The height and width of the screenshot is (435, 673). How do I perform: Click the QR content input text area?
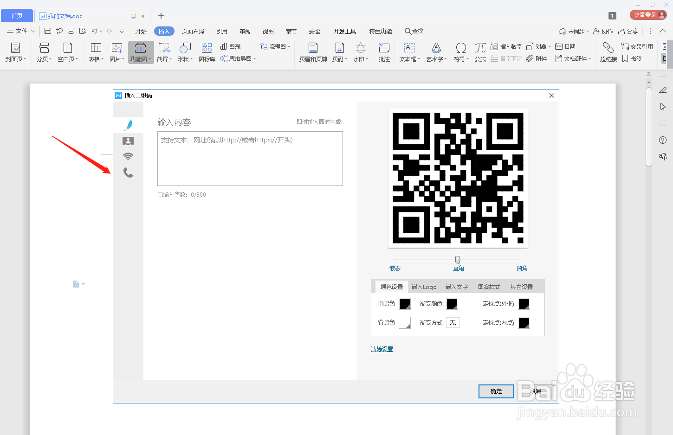coord(250,159)
